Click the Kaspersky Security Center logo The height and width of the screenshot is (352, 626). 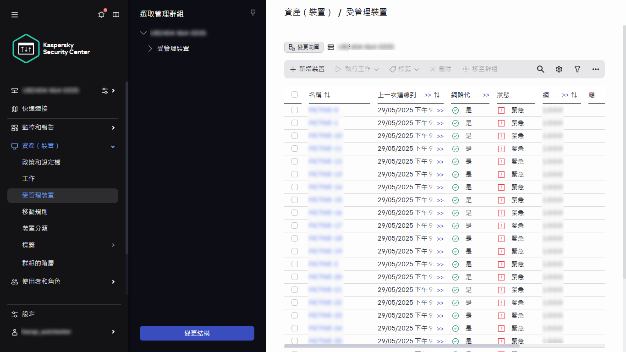[26, 48]
